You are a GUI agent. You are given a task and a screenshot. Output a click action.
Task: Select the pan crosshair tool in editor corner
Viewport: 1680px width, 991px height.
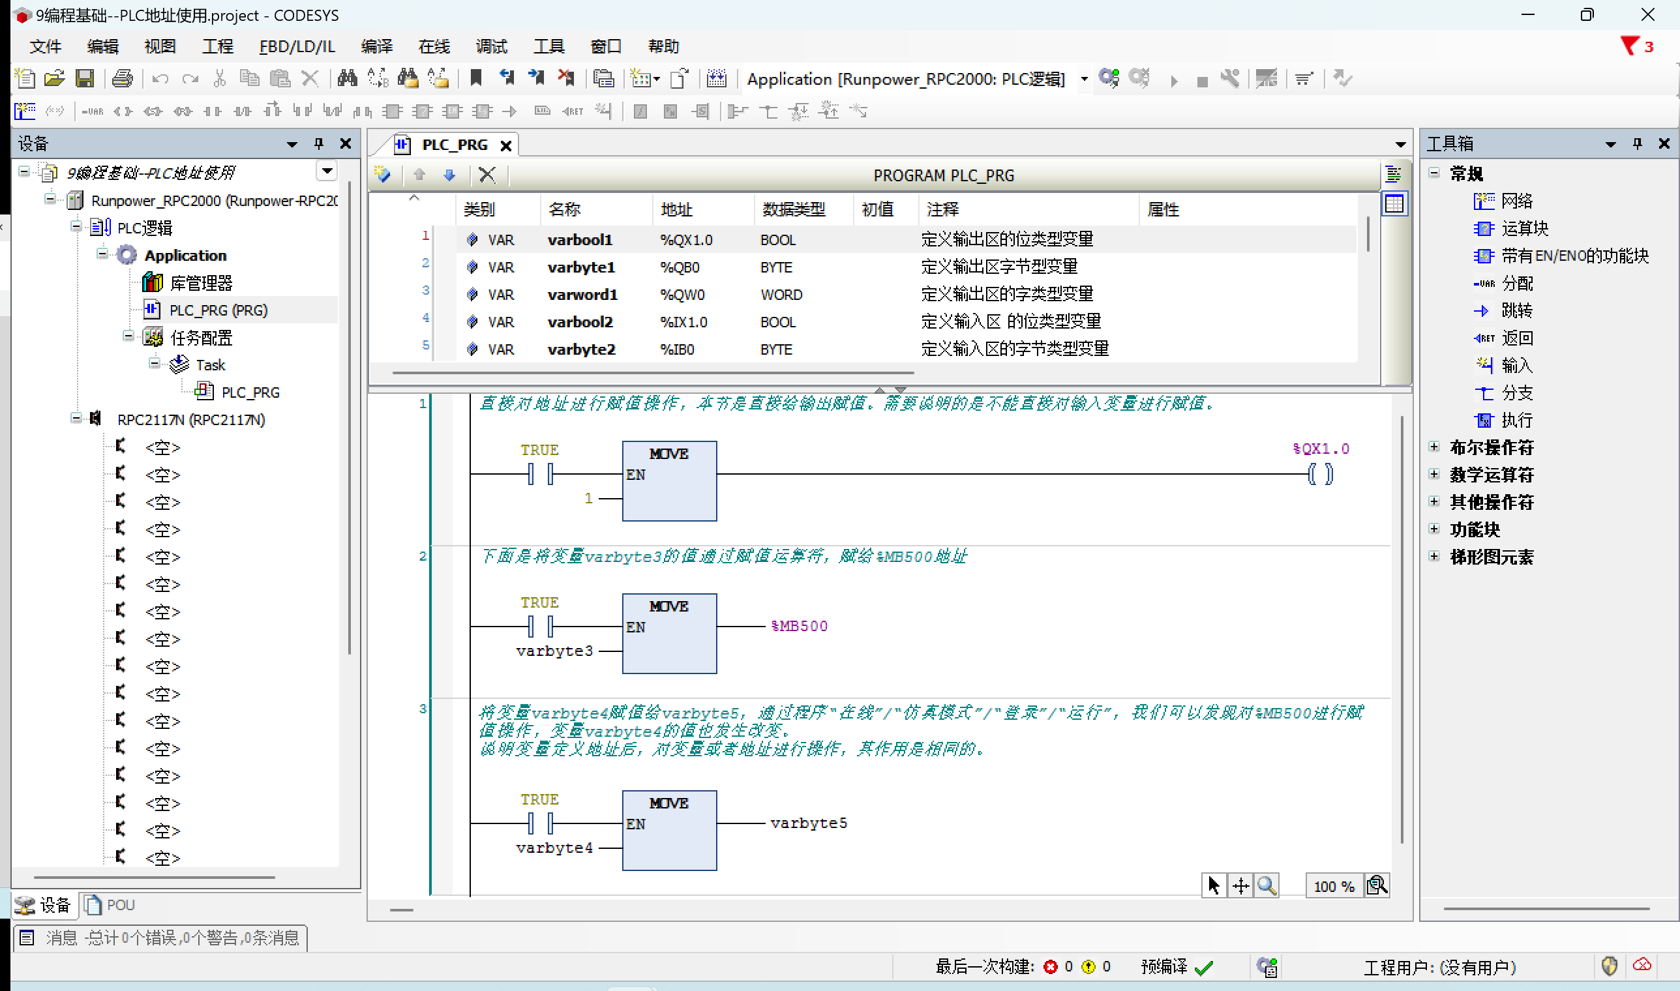pyautogui.click(x=1240, y=886)
